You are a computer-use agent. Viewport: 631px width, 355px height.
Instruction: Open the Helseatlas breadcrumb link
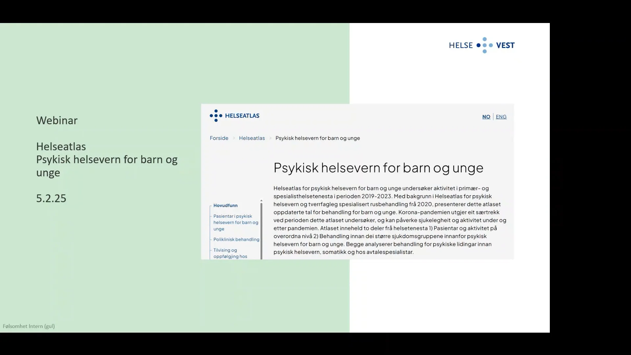pyautogui.click(x=252, y=138)
